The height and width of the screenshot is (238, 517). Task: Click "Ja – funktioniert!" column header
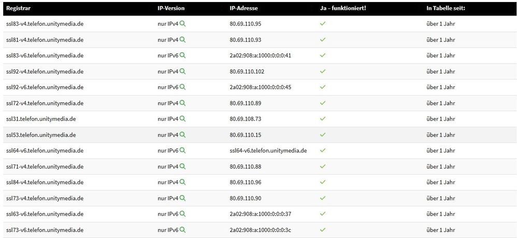click(x=343, y=8)
